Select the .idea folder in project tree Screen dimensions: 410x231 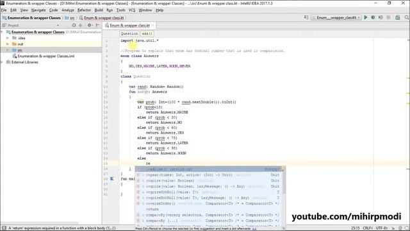[x=21, y=38]
